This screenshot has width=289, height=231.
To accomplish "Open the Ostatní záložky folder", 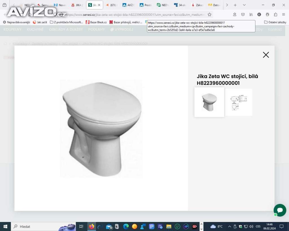I will (x=275, y=22).
